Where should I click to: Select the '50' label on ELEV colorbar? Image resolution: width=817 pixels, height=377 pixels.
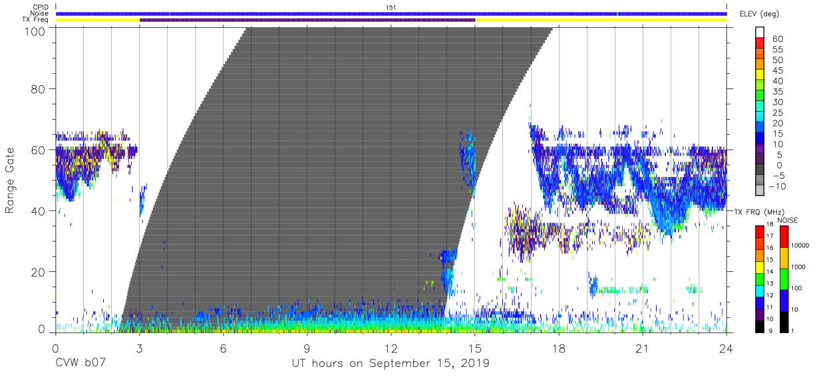click(778, 60)
